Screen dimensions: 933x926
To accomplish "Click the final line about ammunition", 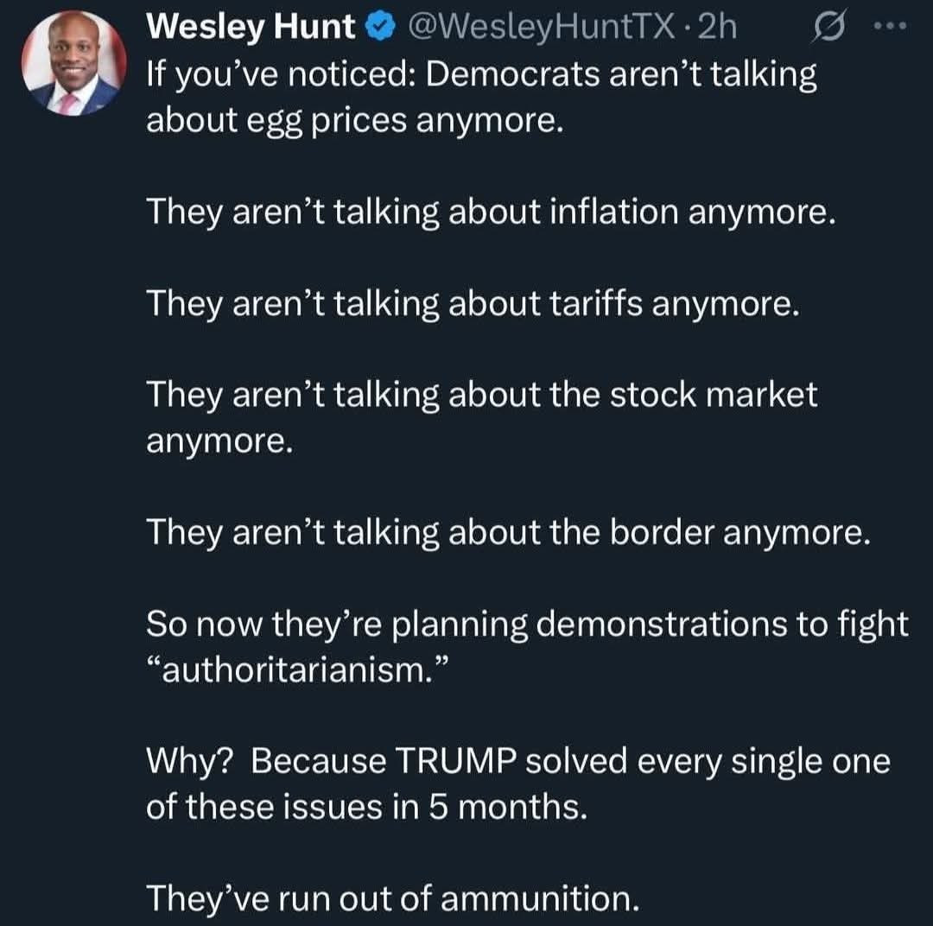I will click(x=392, y=899).
